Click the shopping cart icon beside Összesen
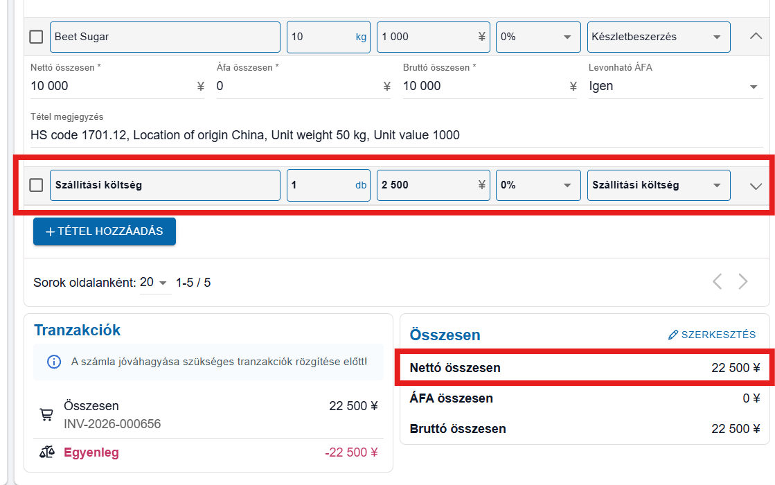The image size is (775, 485). pos(46,414)
